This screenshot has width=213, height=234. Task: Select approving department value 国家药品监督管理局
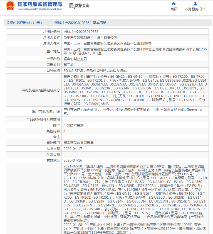78,143
